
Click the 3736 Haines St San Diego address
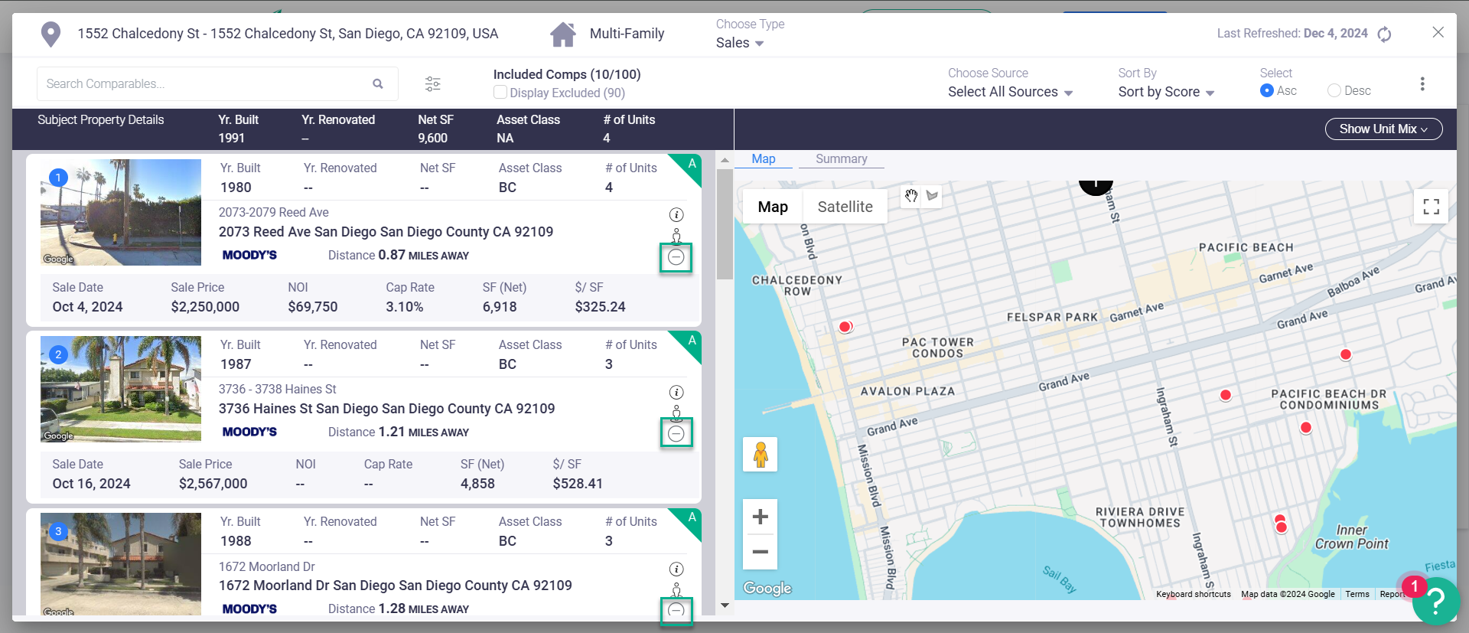tap(386, 409)
